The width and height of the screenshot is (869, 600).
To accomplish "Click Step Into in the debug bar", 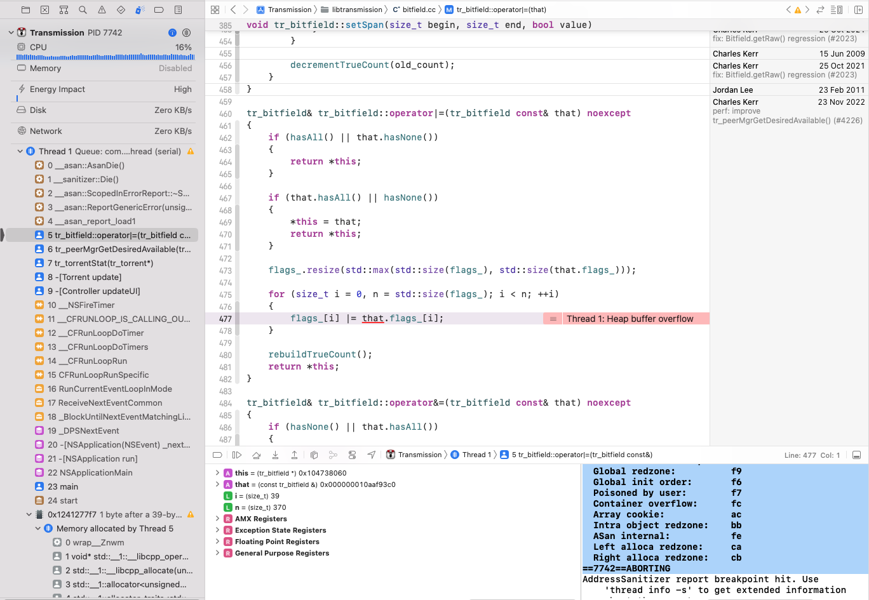I will click(276, 455).
